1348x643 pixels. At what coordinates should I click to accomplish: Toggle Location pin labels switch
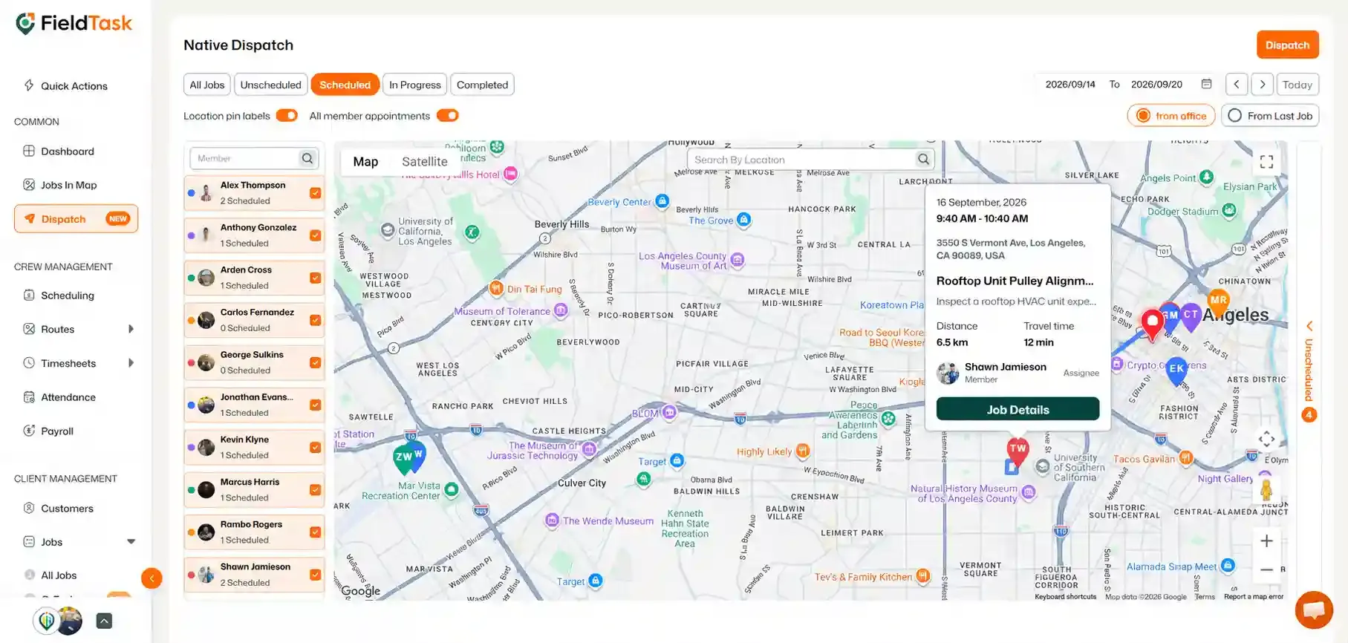[x=287, y=116]
